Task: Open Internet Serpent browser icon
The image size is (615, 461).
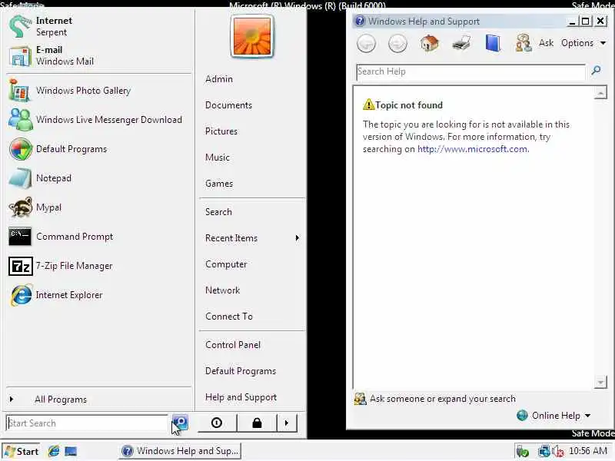Action: point(20,26)
